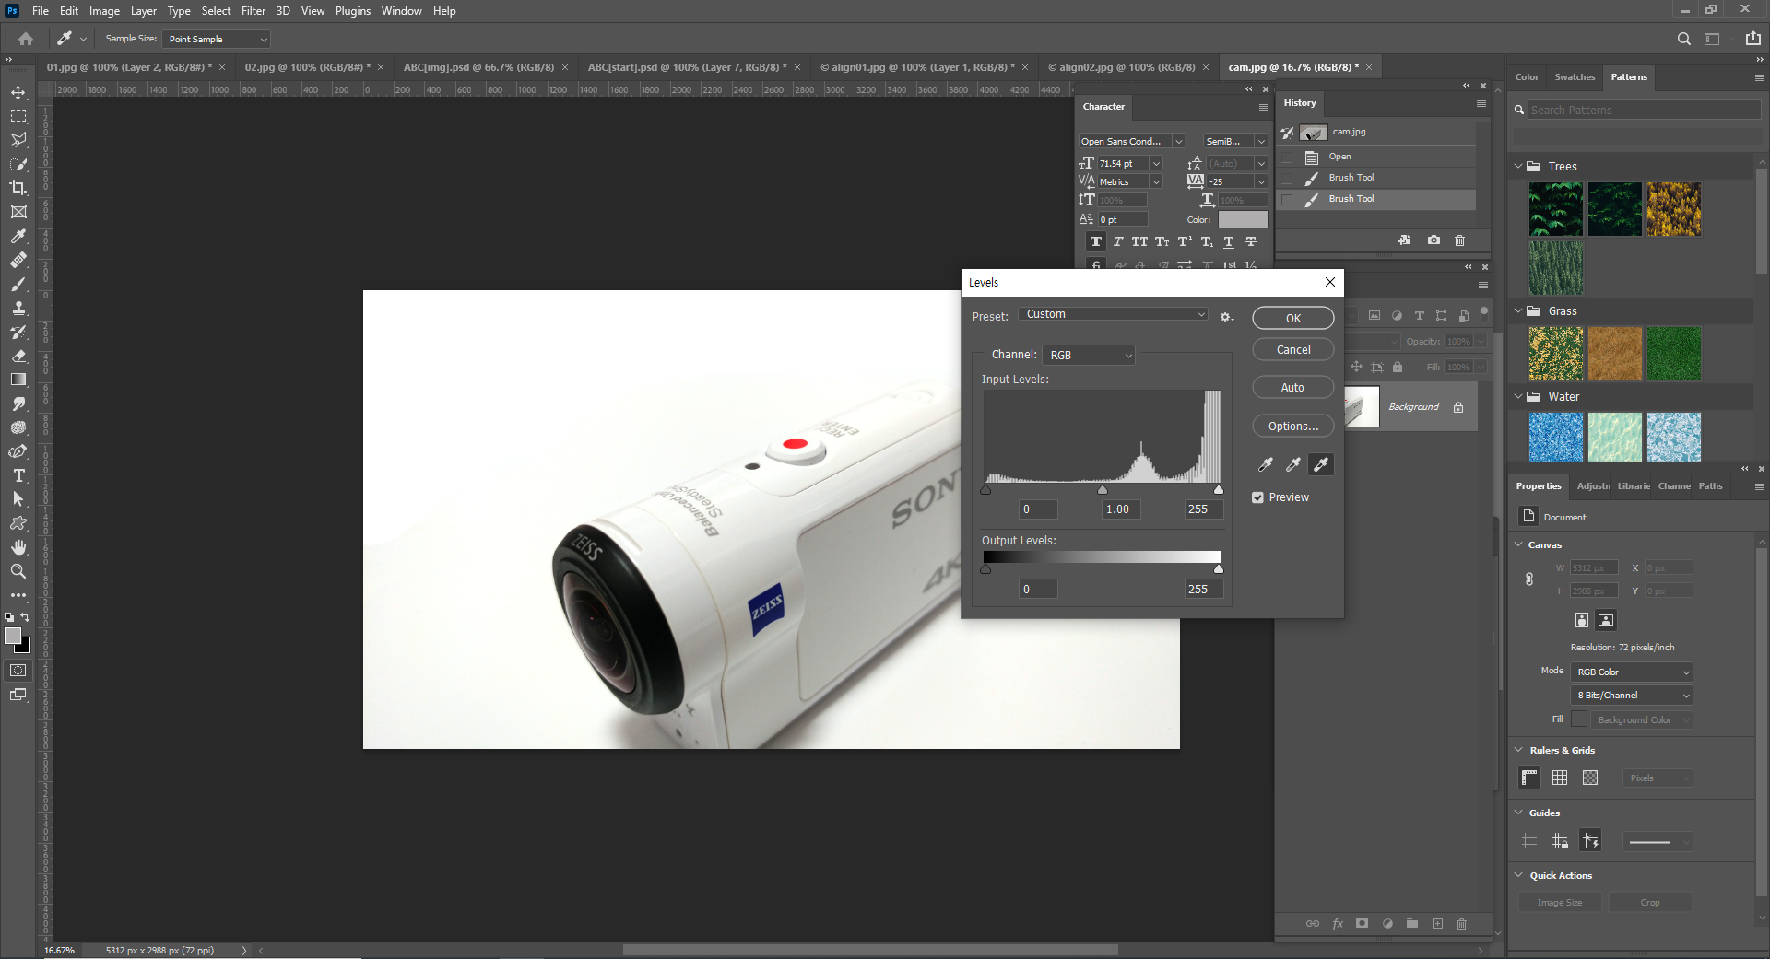Create new snapshot in History panel

point(1434,240)
